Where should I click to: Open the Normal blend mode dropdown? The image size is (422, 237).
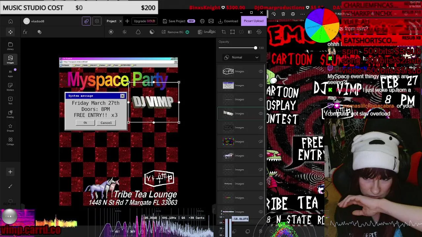(x=241, y=57)
